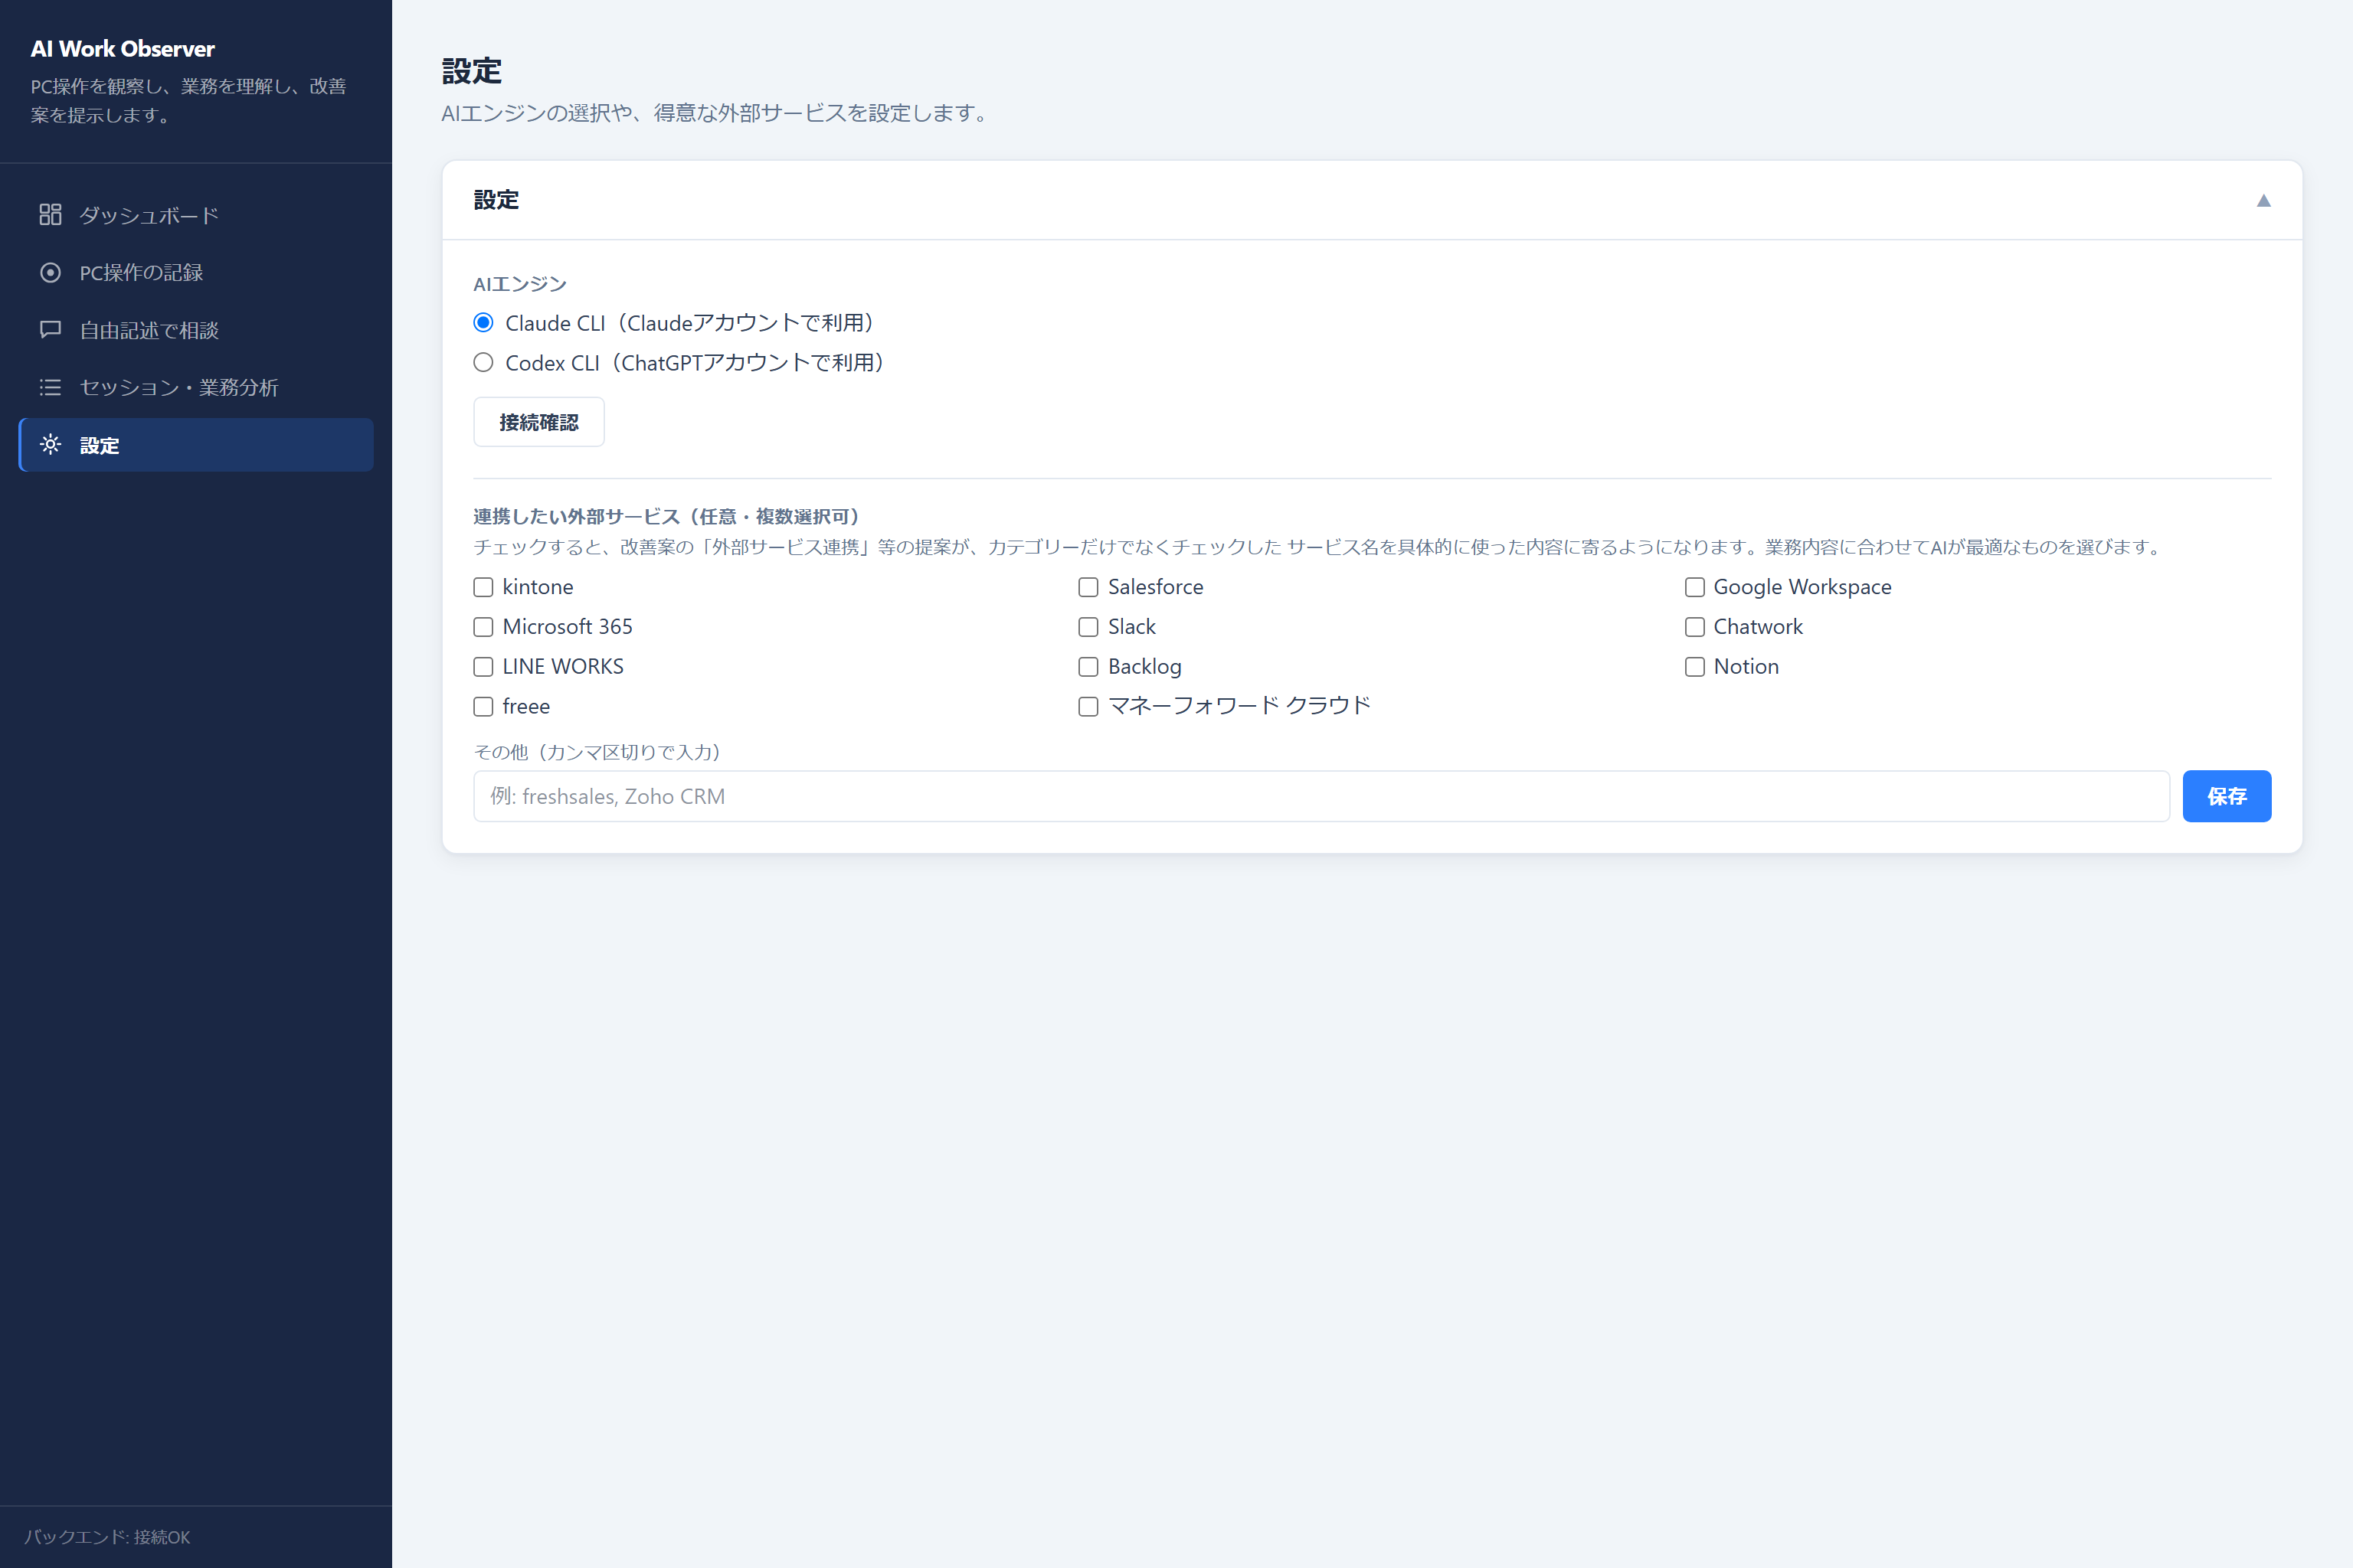Tick the Notion checkbox

pos(1695,667)
